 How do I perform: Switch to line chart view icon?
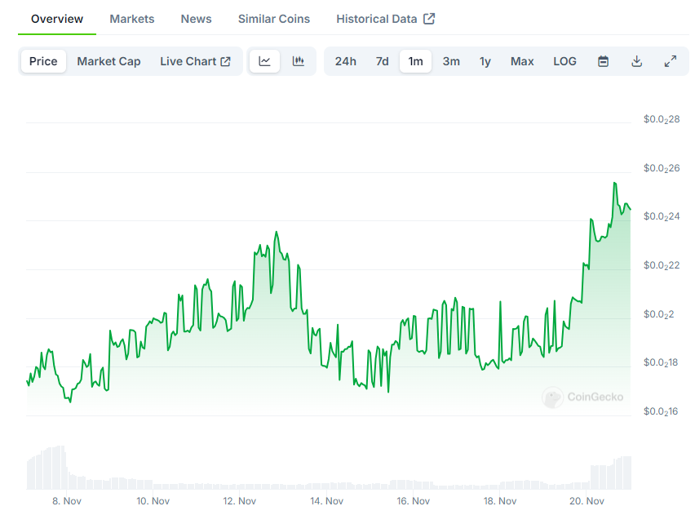click(264, 61)
